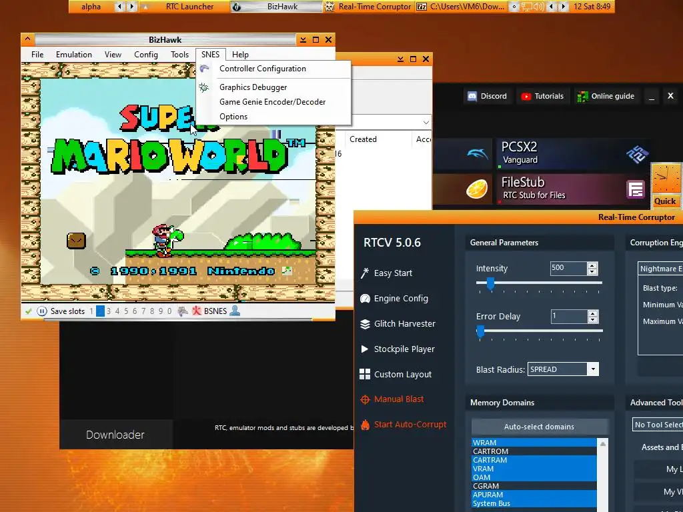The image size is (683, 512).
Task: Click the red BSNES core icon
Action: 197,311
